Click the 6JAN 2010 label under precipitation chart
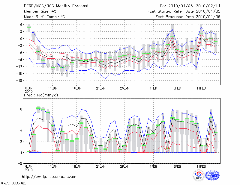 point(29,168)
